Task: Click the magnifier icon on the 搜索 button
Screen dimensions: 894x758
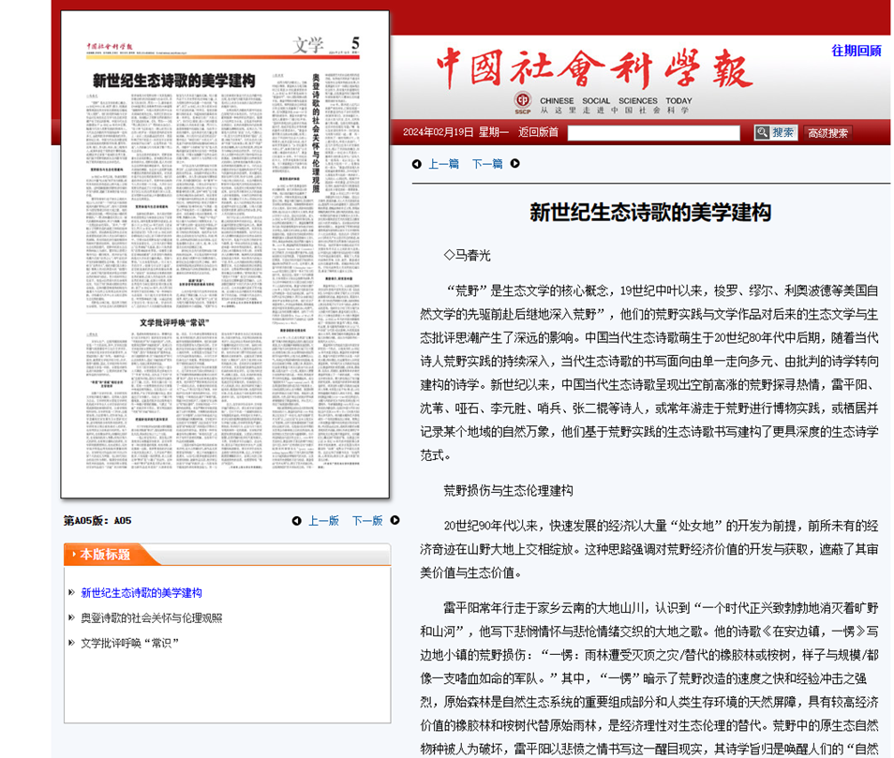Action: [x=762, y=133]
